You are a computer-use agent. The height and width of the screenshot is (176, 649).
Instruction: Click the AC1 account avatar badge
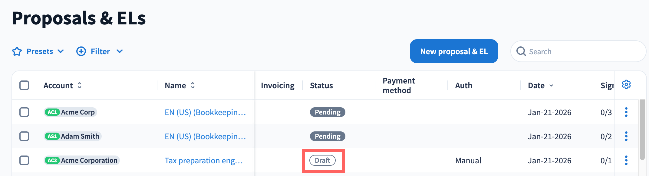52,112
